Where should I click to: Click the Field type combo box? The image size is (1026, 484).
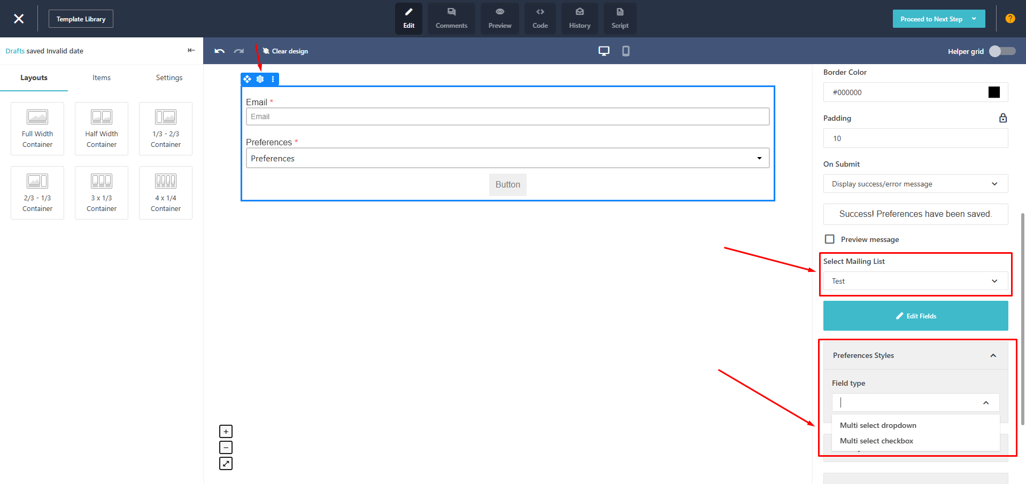tap(915, 402)
